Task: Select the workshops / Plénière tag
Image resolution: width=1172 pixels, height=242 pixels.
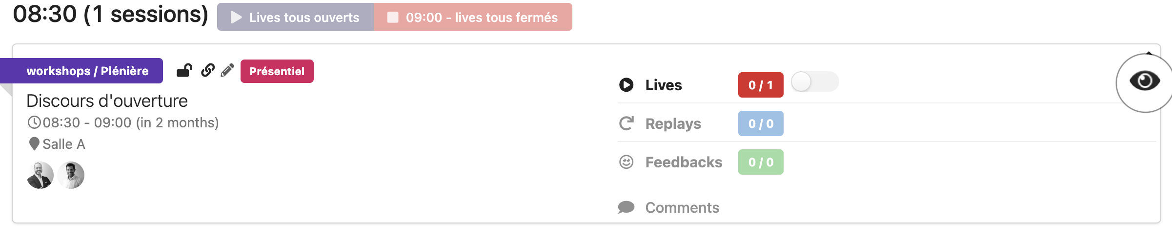Action: pyautogui.click(x=87, y=71)
